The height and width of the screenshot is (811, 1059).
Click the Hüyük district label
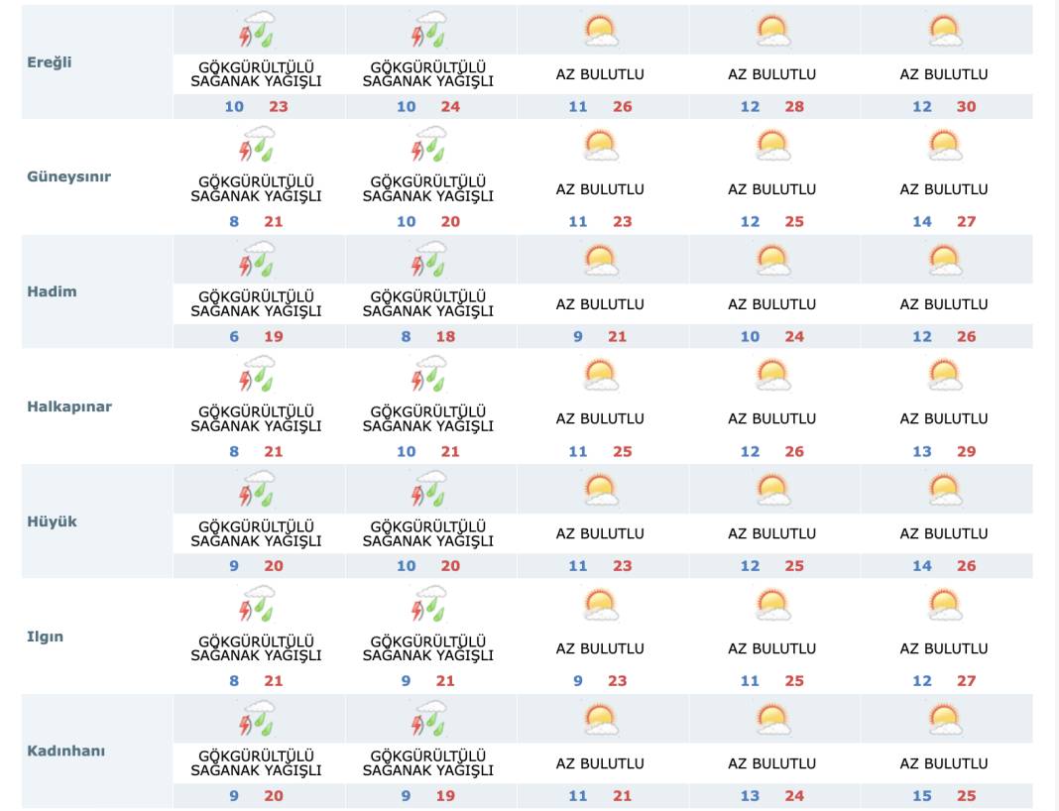tap(52, 521)
